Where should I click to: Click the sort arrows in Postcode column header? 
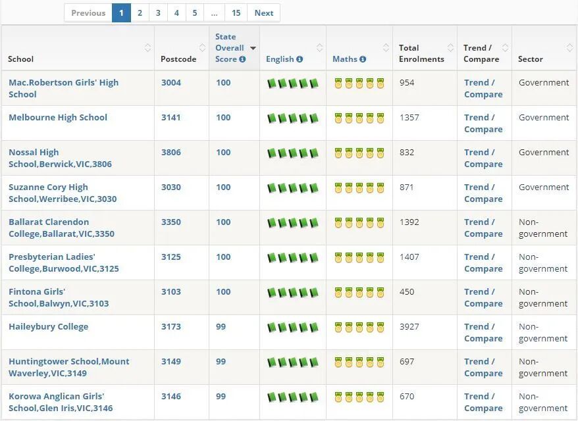pos(202,47)
